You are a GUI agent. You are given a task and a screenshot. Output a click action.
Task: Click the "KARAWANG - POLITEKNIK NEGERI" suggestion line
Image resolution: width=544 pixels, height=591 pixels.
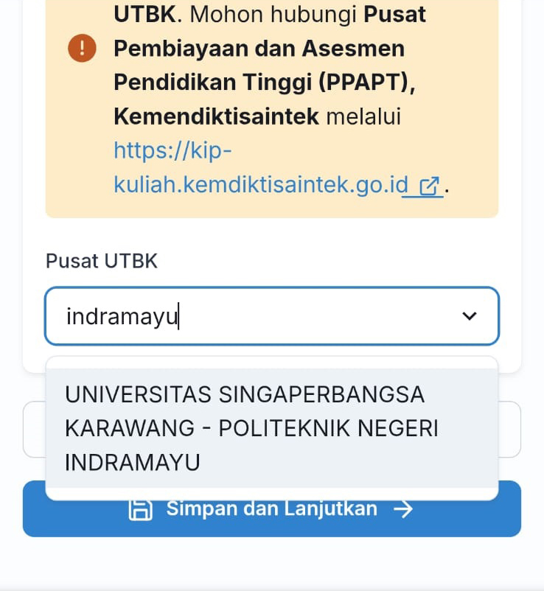[251, 428]
